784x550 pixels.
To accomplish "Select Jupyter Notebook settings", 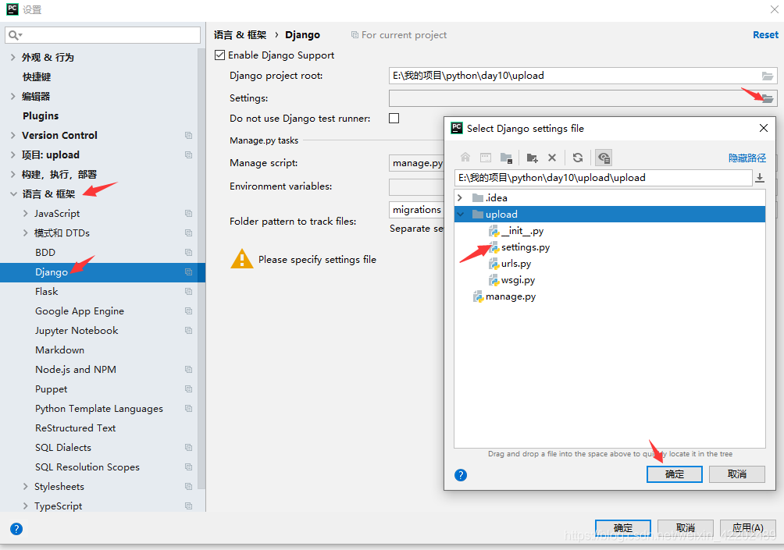I will point(77,330).
